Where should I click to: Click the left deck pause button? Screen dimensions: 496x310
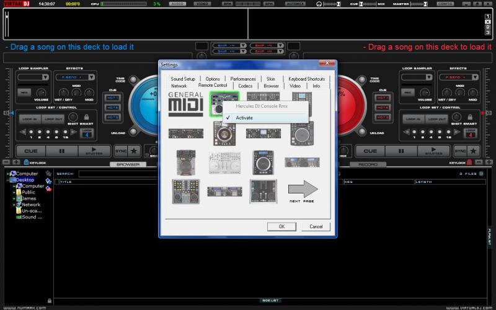coord(62,151)
